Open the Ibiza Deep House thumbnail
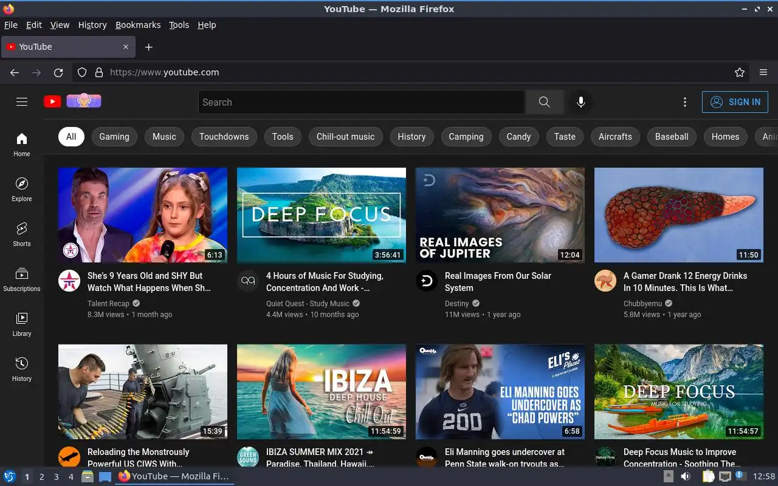 pyautogui.click(x=321, y=392)
